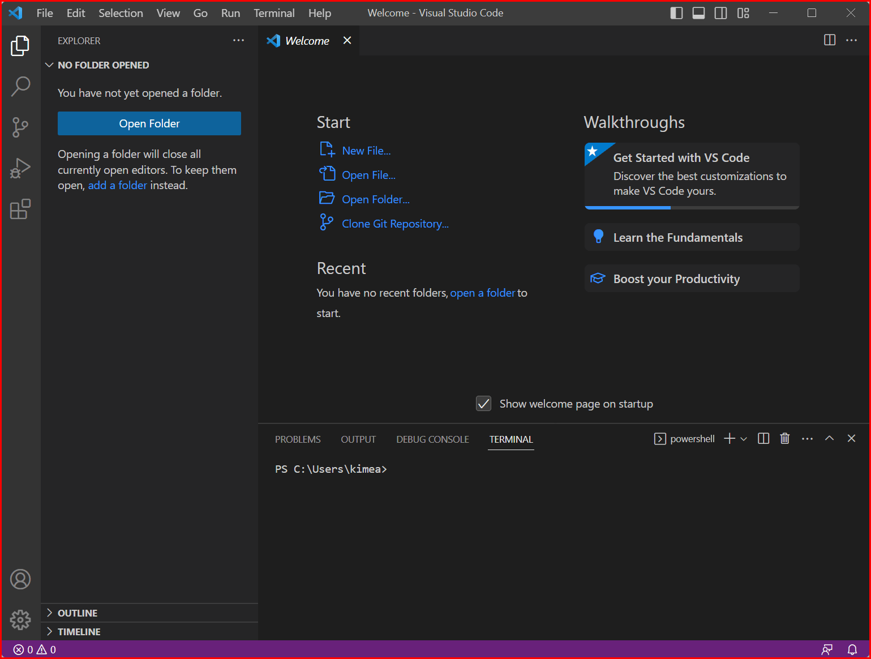
Task: Open the Help menu
Action: click(320, 13)
